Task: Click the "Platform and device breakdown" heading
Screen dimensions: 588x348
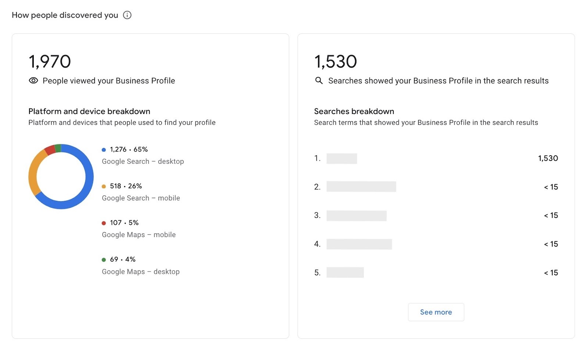Action: [89, 111]
